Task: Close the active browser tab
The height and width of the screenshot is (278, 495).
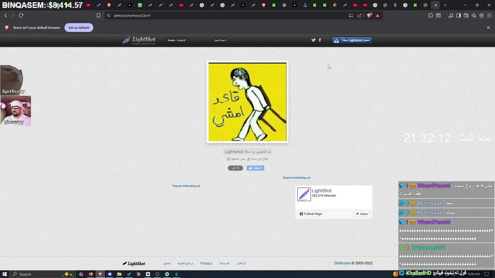Action: [435, 5]
